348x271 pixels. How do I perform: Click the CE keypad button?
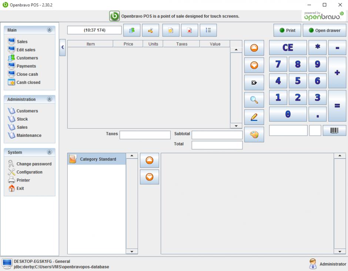coord(288,47)
